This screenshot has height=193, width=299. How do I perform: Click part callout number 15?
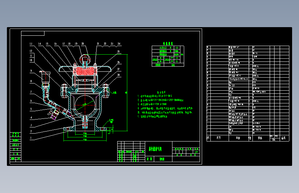47,44
